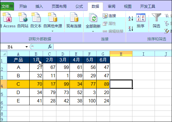Click the 属性 properties button
The width and height of the screenshot is (172, 122).
109,24
